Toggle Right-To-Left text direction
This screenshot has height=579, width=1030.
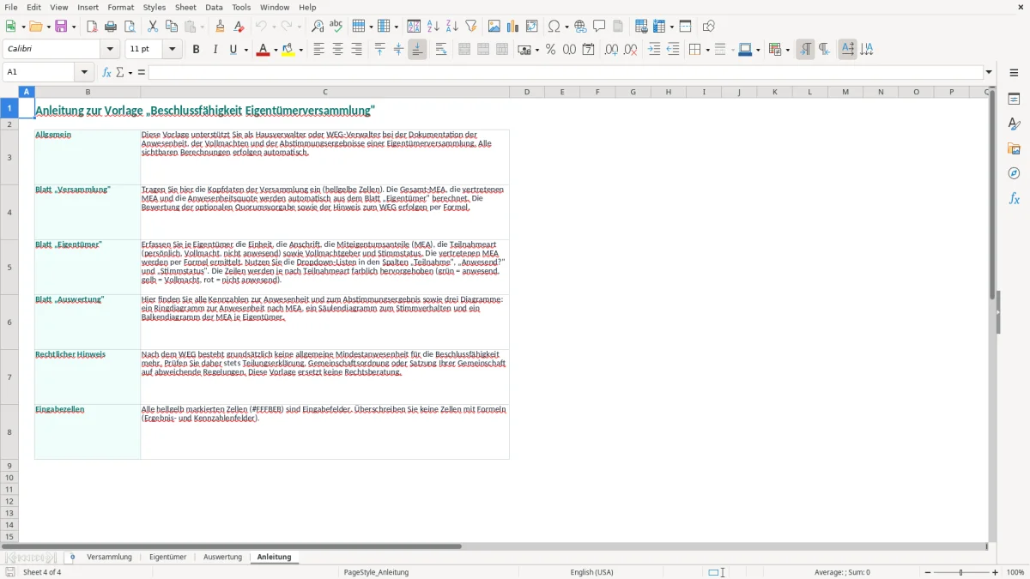824,50
